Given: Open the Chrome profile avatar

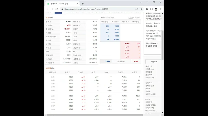Looking at the screenshot, I should point(156,9).
